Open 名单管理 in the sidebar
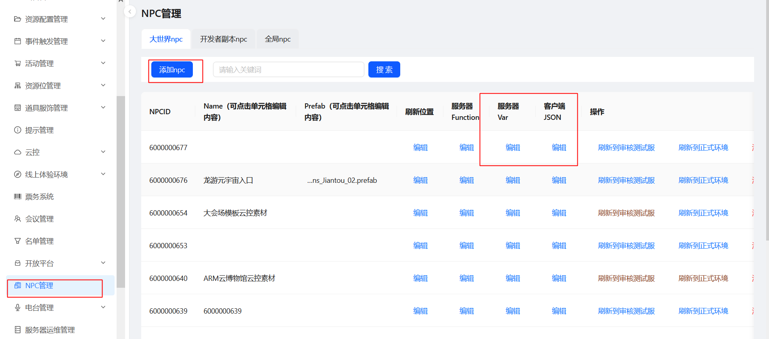769x339 pixels. [x=39, y=241]
